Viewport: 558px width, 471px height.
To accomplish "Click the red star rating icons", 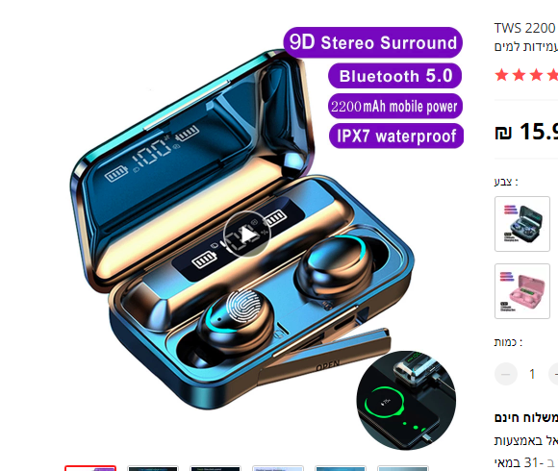I will (526, 75).
